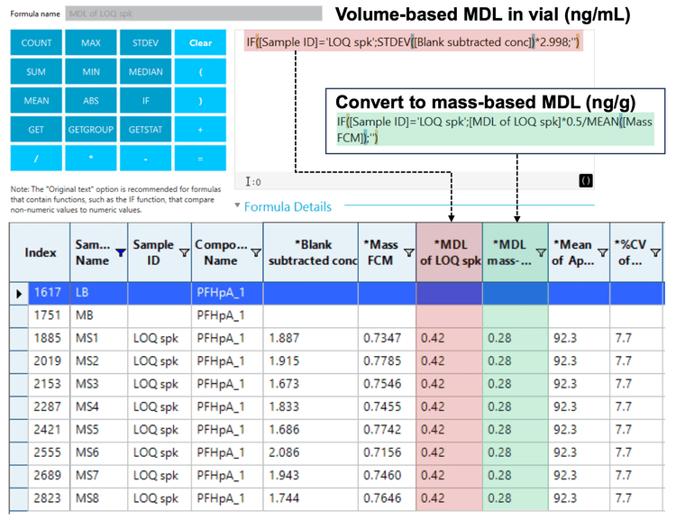Screen dimensions: 676x520
Task: Insert the MEAN function
Action: click(36, 101)
